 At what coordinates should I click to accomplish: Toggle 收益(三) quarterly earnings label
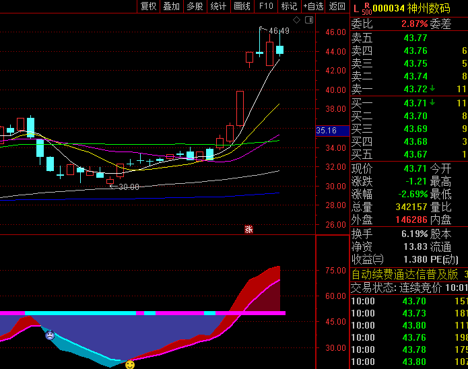coord(368,259)
